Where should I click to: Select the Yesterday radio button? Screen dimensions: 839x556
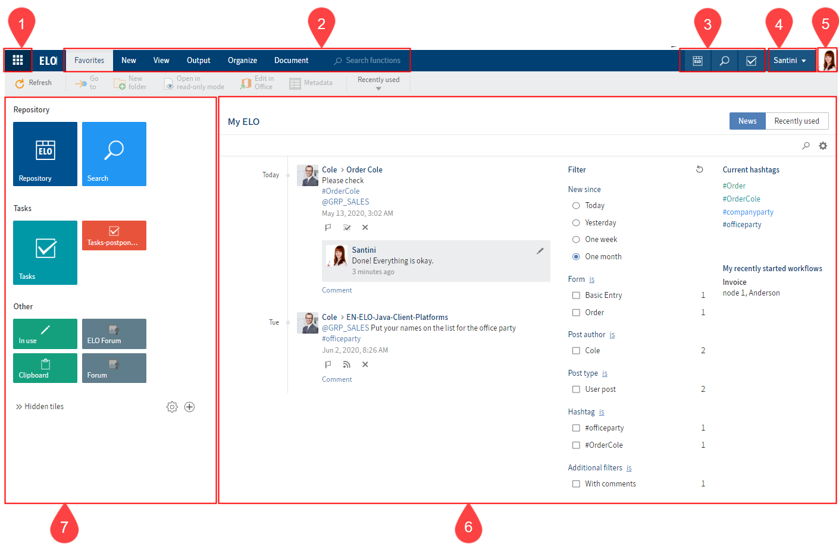576,223
